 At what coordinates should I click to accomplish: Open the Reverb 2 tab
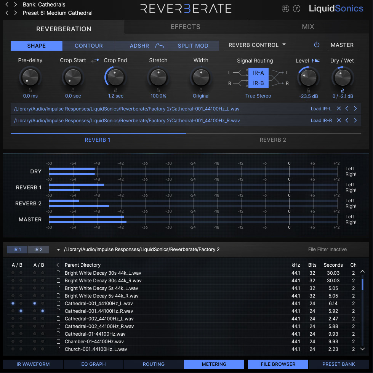pos(273,140)
